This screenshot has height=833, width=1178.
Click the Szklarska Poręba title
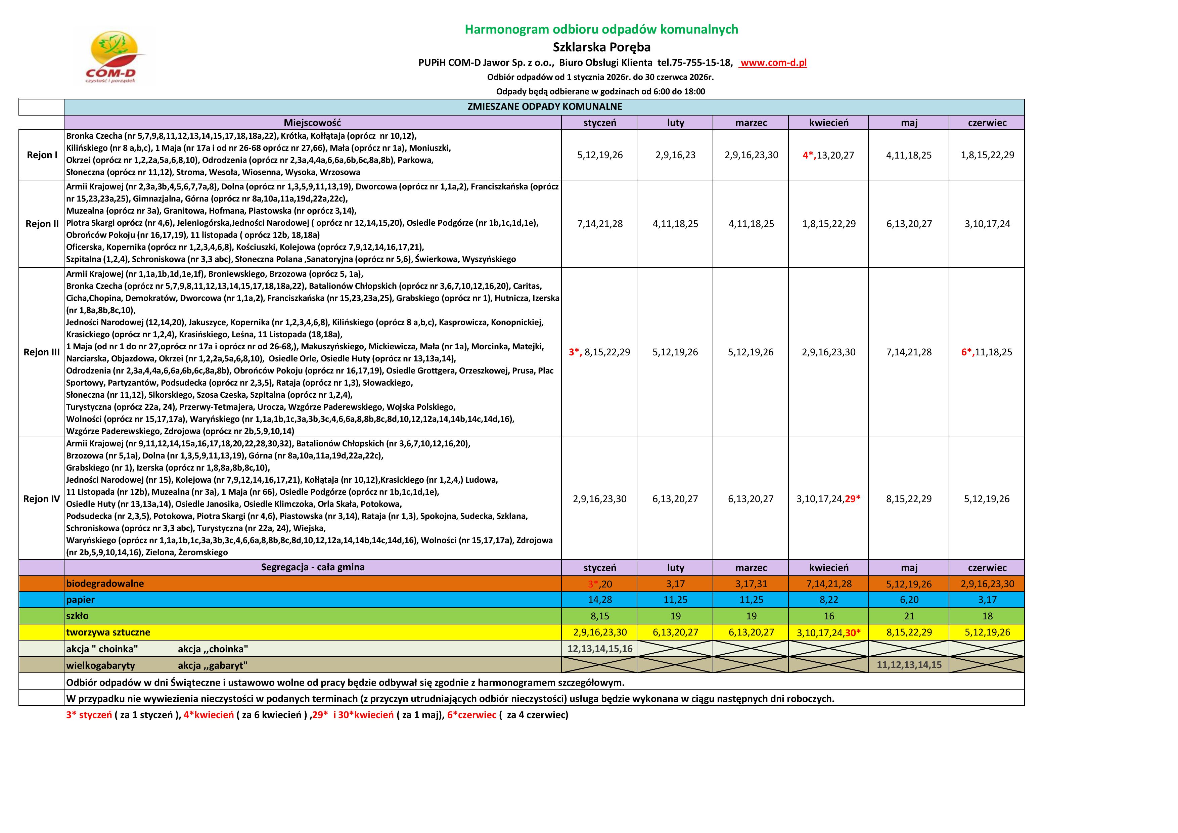coord(601,47)
